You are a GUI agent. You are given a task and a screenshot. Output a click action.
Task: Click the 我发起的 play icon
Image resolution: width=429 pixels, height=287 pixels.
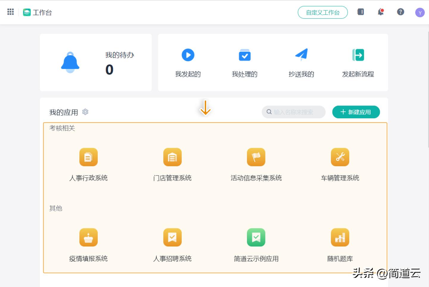tap(188, 55)
